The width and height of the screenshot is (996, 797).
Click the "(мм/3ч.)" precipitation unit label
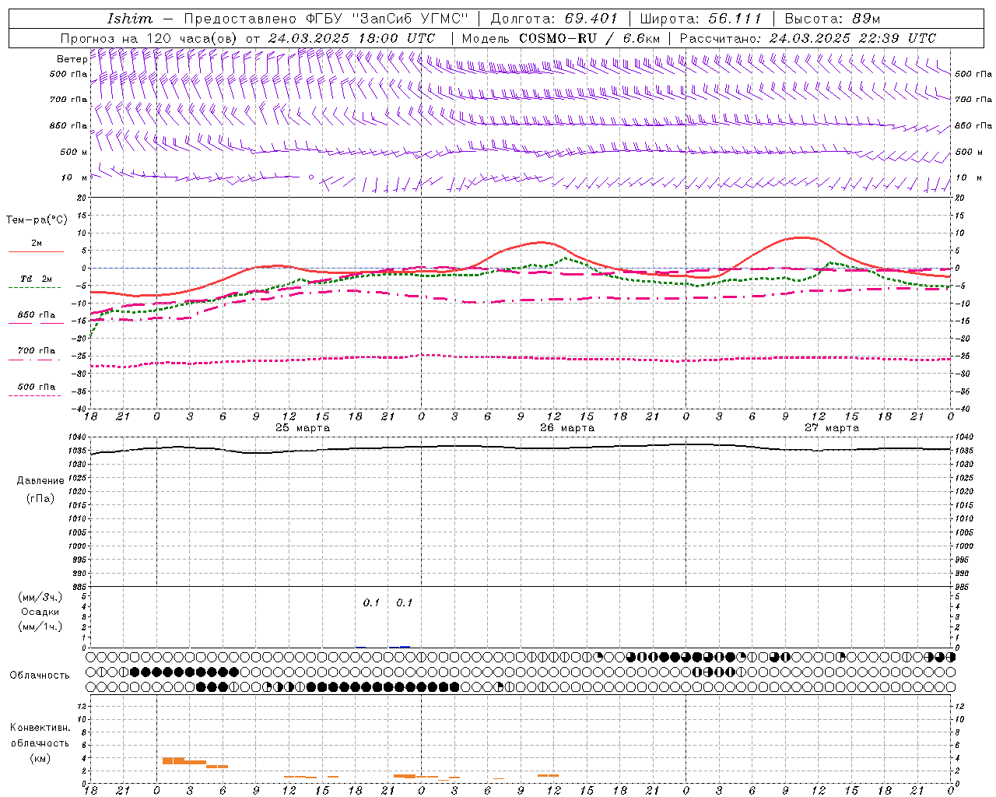tap(40, 597)
